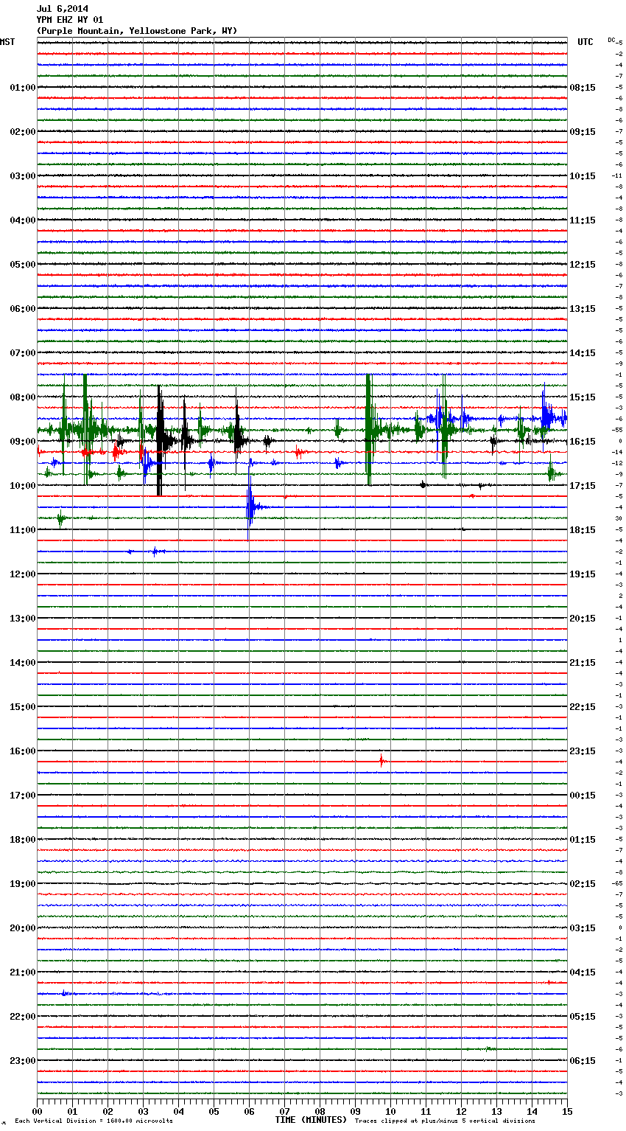Click the 12:15 UTC time label
The height and width of the screenshot is (1131, 626).
(x=583, y=265)
